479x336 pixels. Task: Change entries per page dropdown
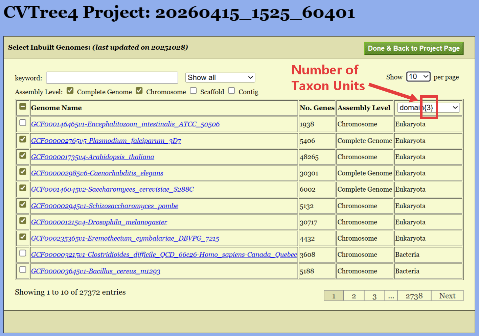[418, 77]
